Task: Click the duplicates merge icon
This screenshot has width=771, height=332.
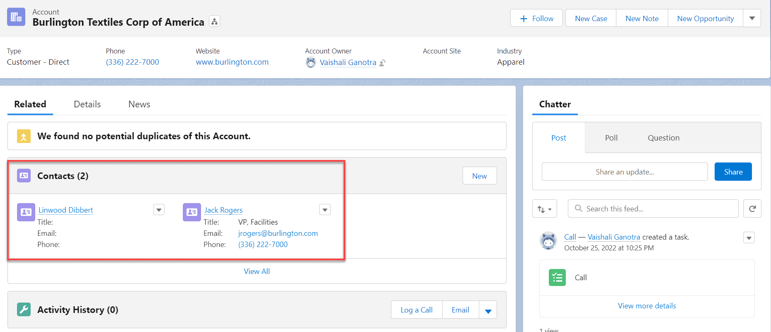Action: 24,136
